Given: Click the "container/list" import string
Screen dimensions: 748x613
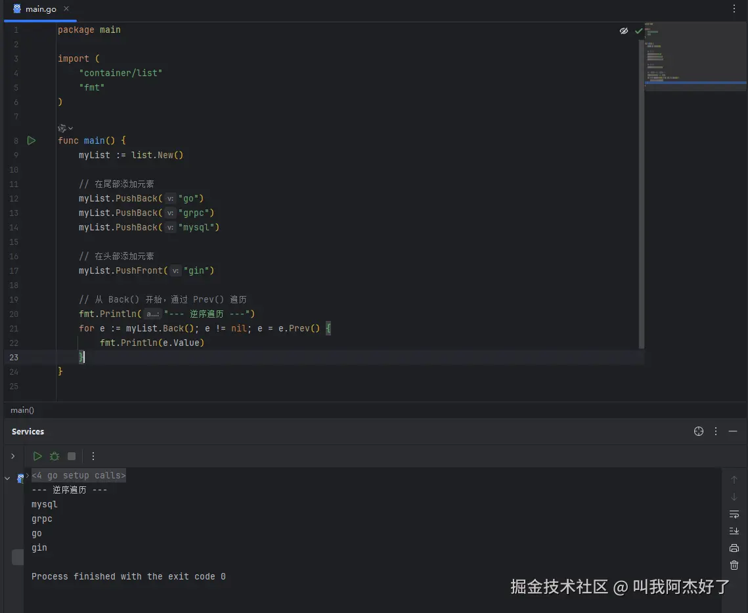Looking at the screenshot, I should pos(121,73).
